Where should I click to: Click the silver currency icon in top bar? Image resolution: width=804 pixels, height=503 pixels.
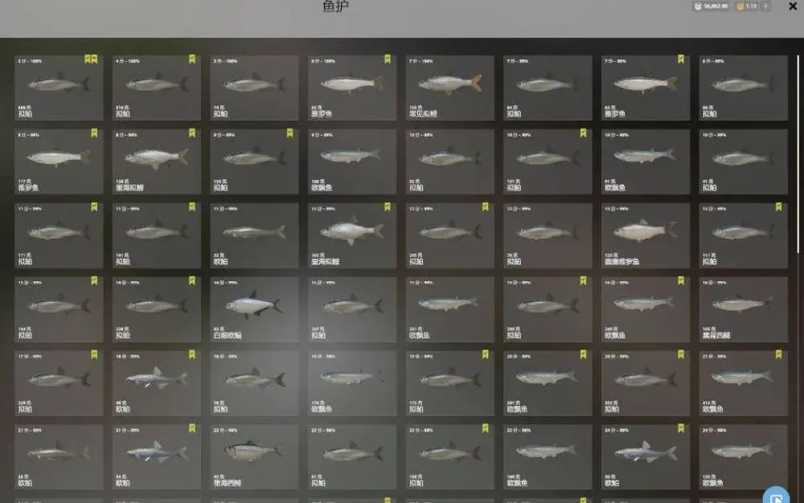(697, 6)
